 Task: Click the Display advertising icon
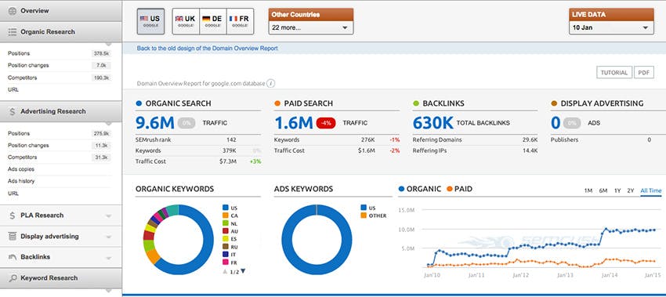(x=13, y=236)
